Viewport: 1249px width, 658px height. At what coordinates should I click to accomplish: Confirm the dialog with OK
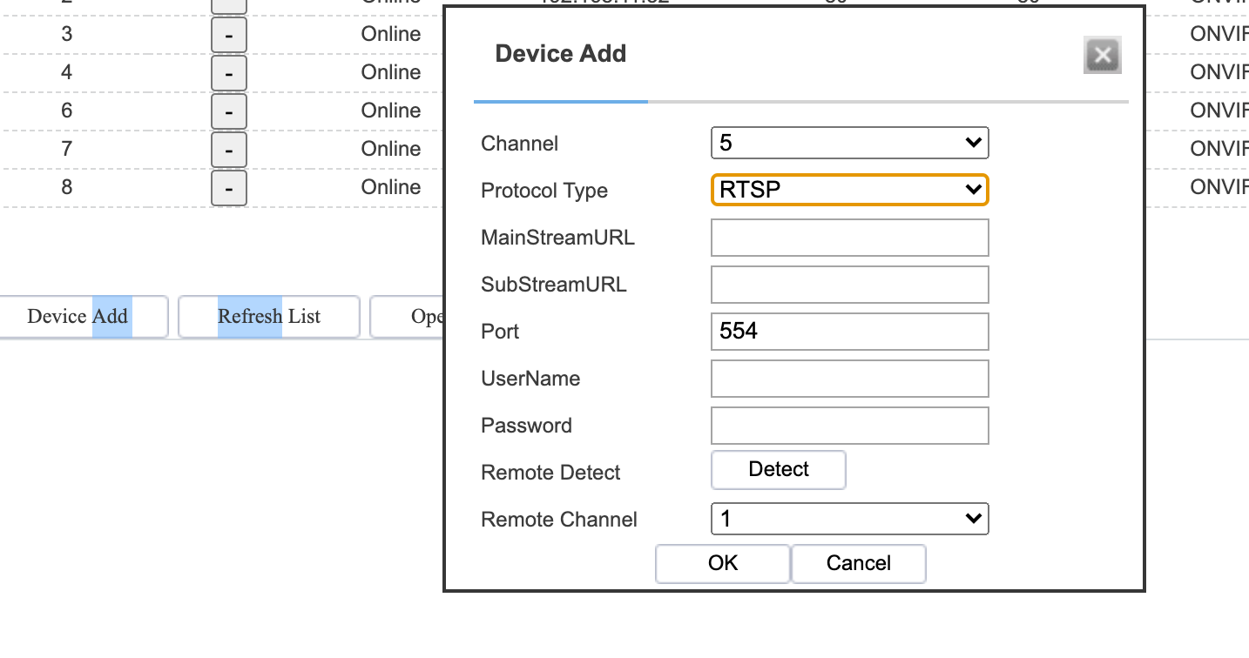tap(722, 563)
